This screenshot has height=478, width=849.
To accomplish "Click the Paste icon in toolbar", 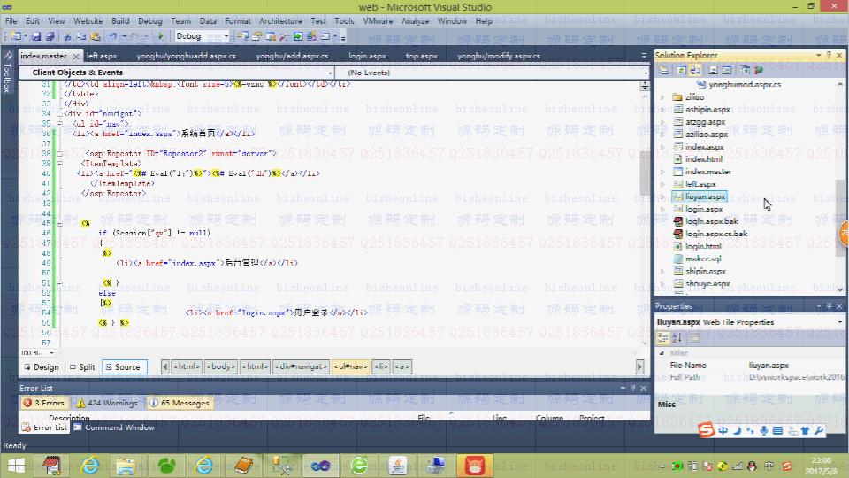I will [x=95, y=36].
